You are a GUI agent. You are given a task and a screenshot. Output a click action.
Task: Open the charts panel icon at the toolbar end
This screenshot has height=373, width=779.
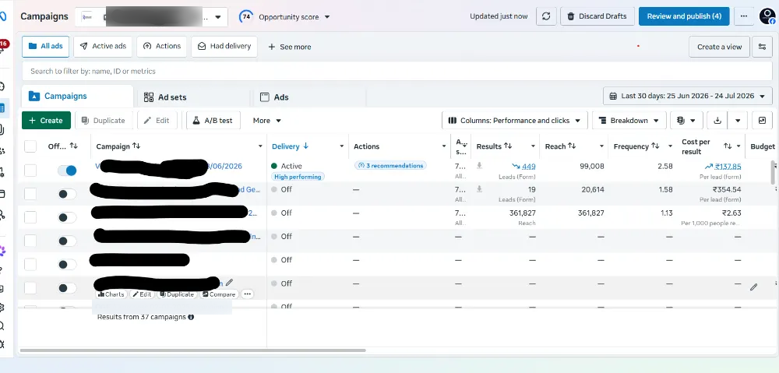point(762,120)
